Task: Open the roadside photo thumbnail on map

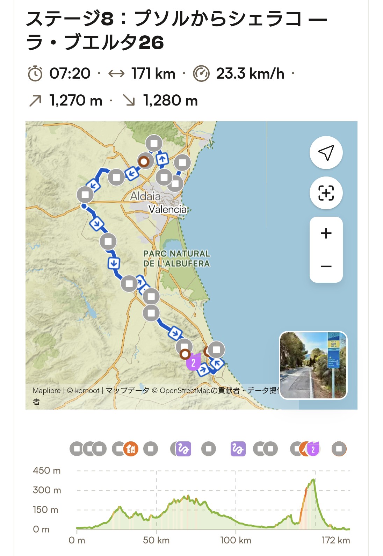Action: [x=313, y=365]
